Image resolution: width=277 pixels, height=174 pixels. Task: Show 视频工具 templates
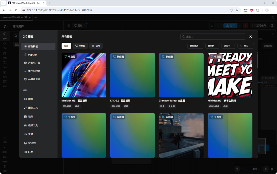(38, 126)
